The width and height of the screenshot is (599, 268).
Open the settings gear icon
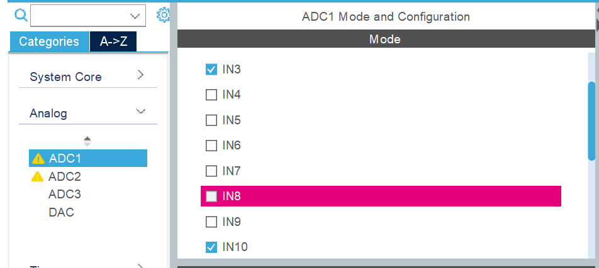coord(163,15)
